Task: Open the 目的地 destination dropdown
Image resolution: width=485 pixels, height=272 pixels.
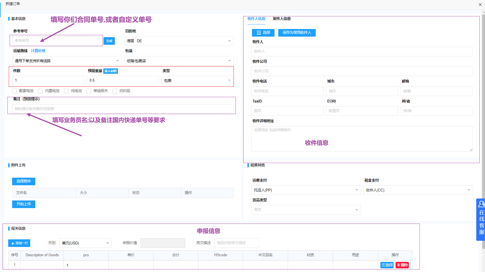Action: (179, 41)
